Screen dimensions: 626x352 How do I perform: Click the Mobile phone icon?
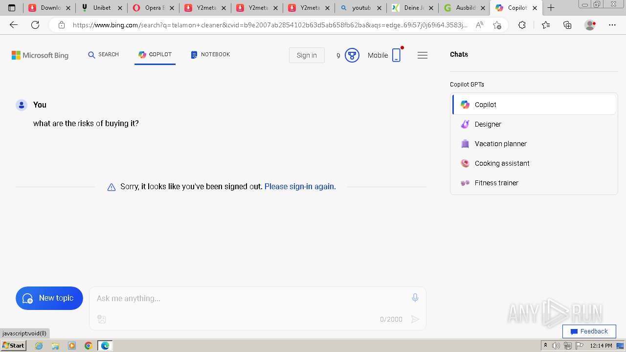(397, 55)
